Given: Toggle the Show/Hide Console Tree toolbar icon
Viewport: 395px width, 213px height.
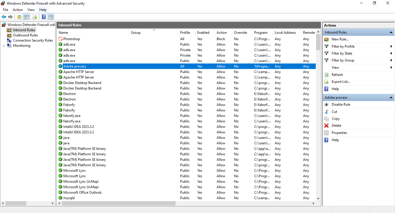Looking at the screenshot, I should coord(26,17).
